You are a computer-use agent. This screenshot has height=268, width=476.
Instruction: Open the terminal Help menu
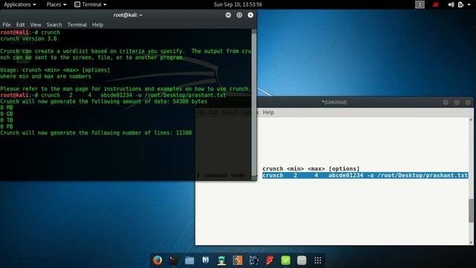click(97, 25)
